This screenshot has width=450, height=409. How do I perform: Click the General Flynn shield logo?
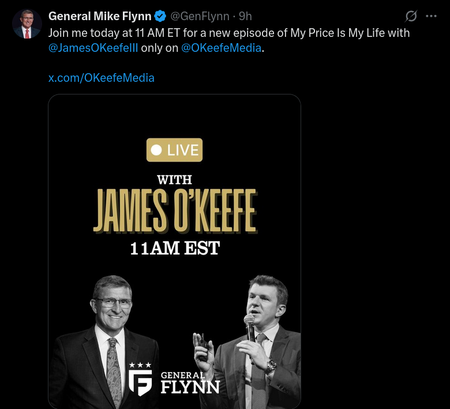pos(140,383)
